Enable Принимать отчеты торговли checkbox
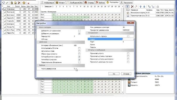177x100 pixels. (x=128, y=56)
